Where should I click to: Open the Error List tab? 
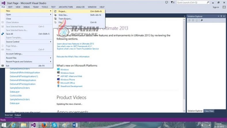(x=9, y=115)
